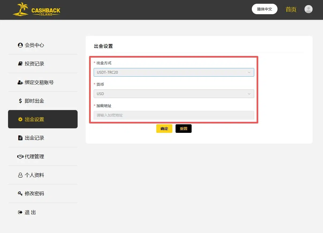Open the 会员中心 menu item
323x233 pixels.
43,45
